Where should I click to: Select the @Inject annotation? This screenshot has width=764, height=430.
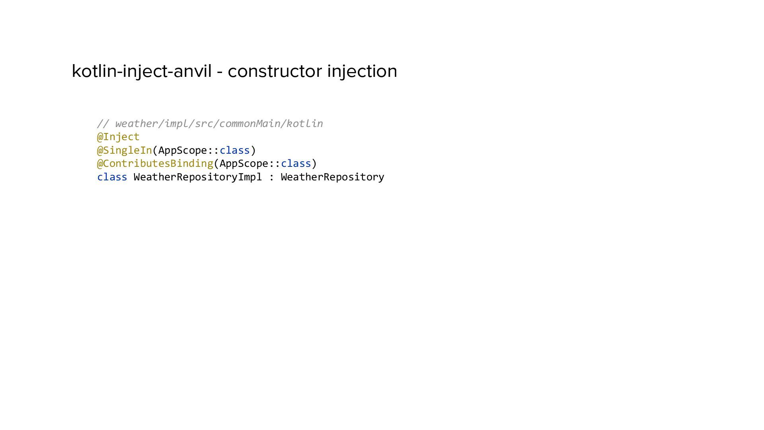click(118, 137)
